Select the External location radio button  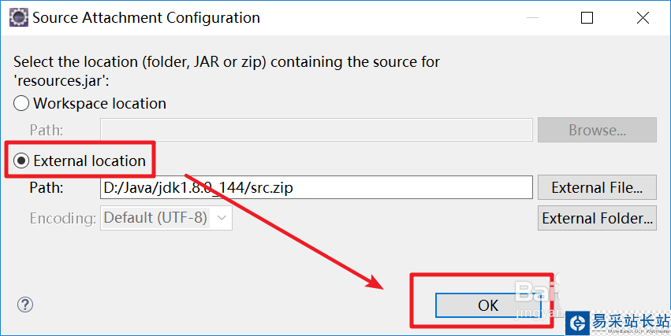pyautogui.click(x=21, y=161)
